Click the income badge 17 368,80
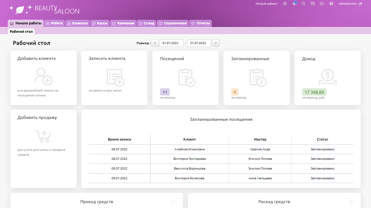This screenshot has width=371, height=208. pos(314,92)
